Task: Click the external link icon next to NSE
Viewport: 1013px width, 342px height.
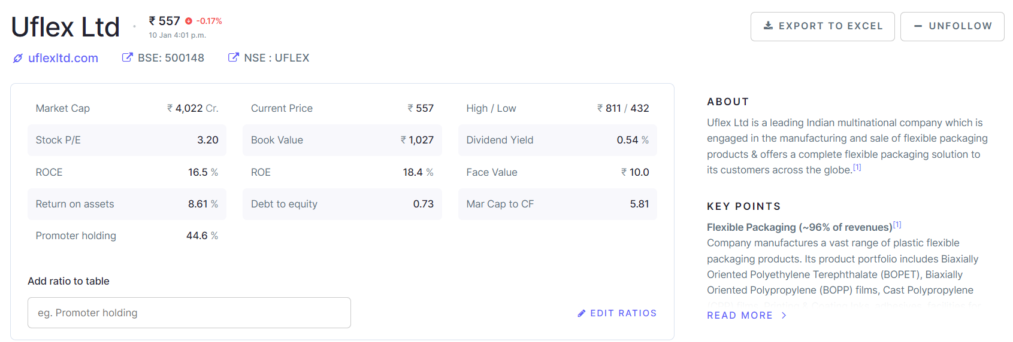Action: (233, 57)
